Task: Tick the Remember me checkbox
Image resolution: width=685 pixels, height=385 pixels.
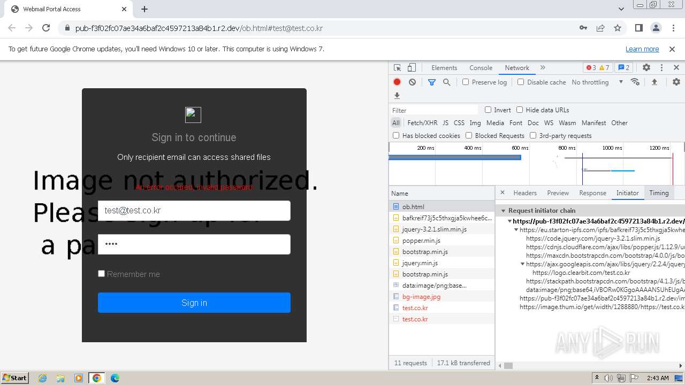Action: (x=101, y=273)
